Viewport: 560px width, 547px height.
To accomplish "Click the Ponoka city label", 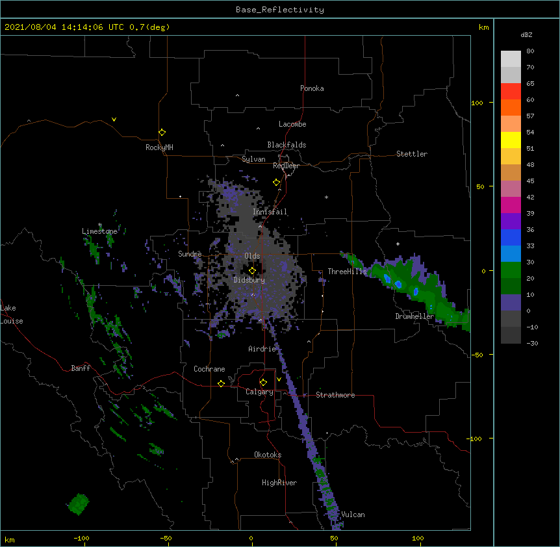I will tap(312, 88).
